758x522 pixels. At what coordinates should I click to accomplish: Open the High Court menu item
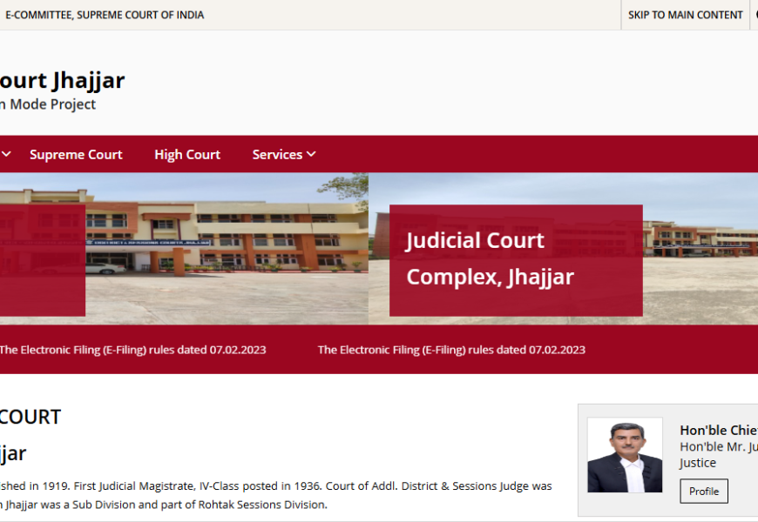[x=187, y=155]
